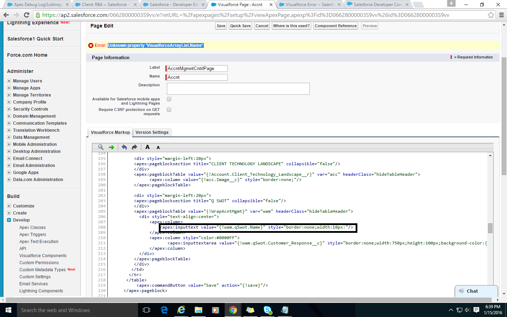Expand the Manage Users tree node
The width and height of the screenshot is (507, 317).
point(9,81)
